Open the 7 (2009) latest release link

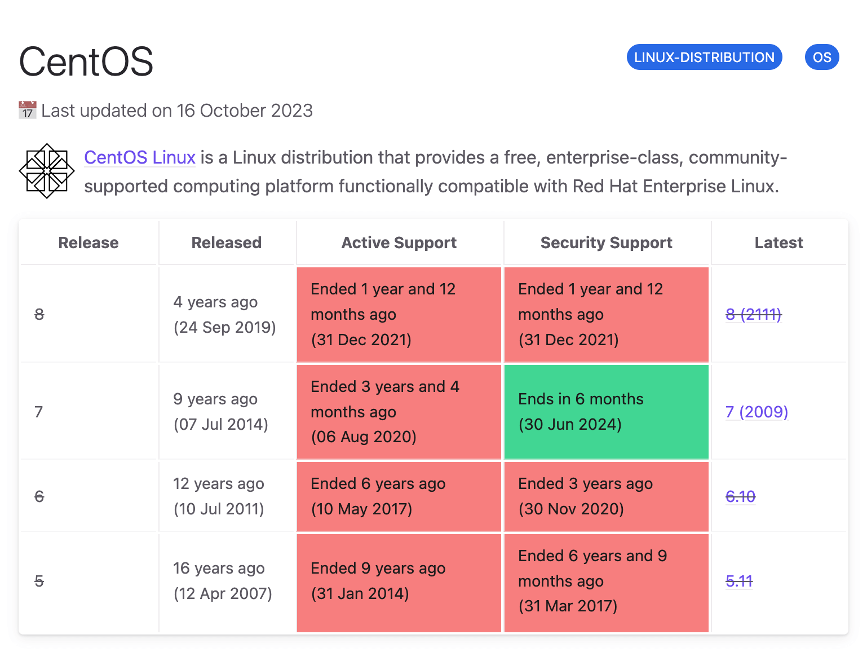pyautogui.click(x=757, y=412)
